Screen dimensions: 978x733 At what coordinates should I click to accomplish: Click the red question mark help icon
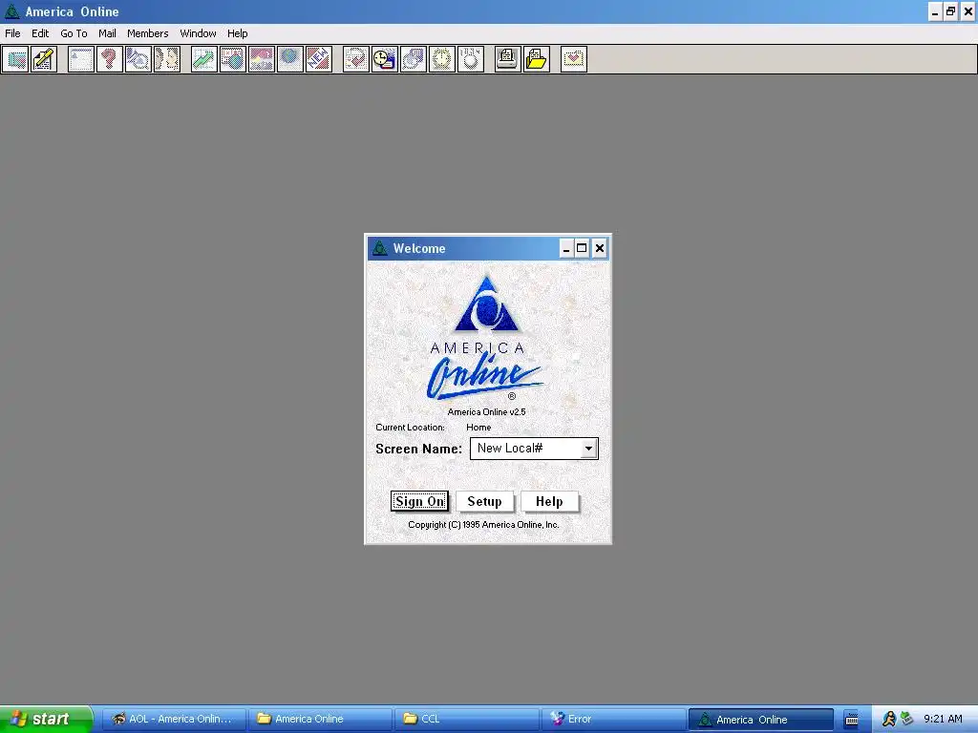click(x=110, y=59)
